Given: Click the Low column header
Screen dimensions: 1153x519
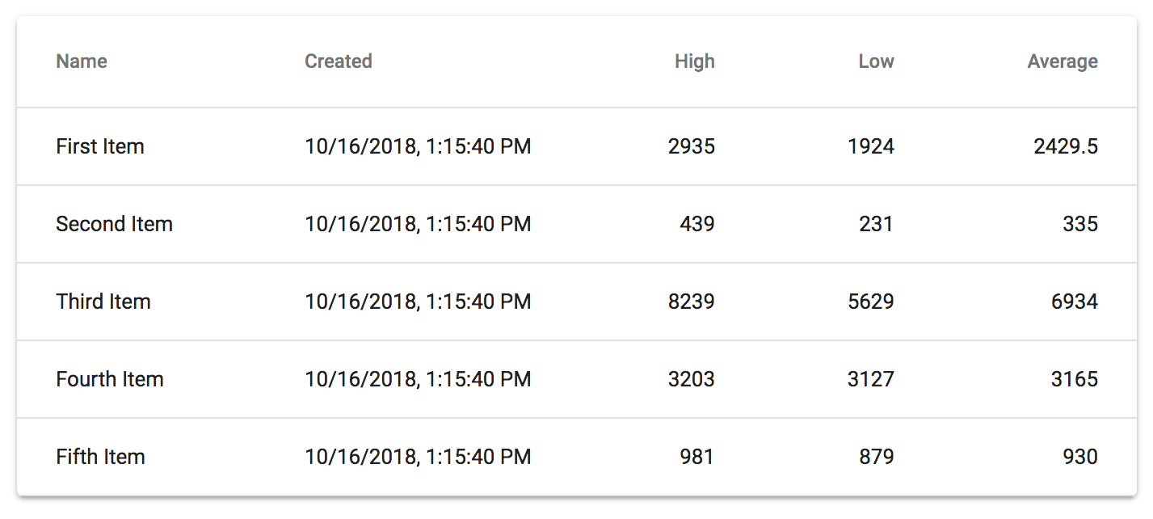Looking at the screenshot, I should click(876, 61).
